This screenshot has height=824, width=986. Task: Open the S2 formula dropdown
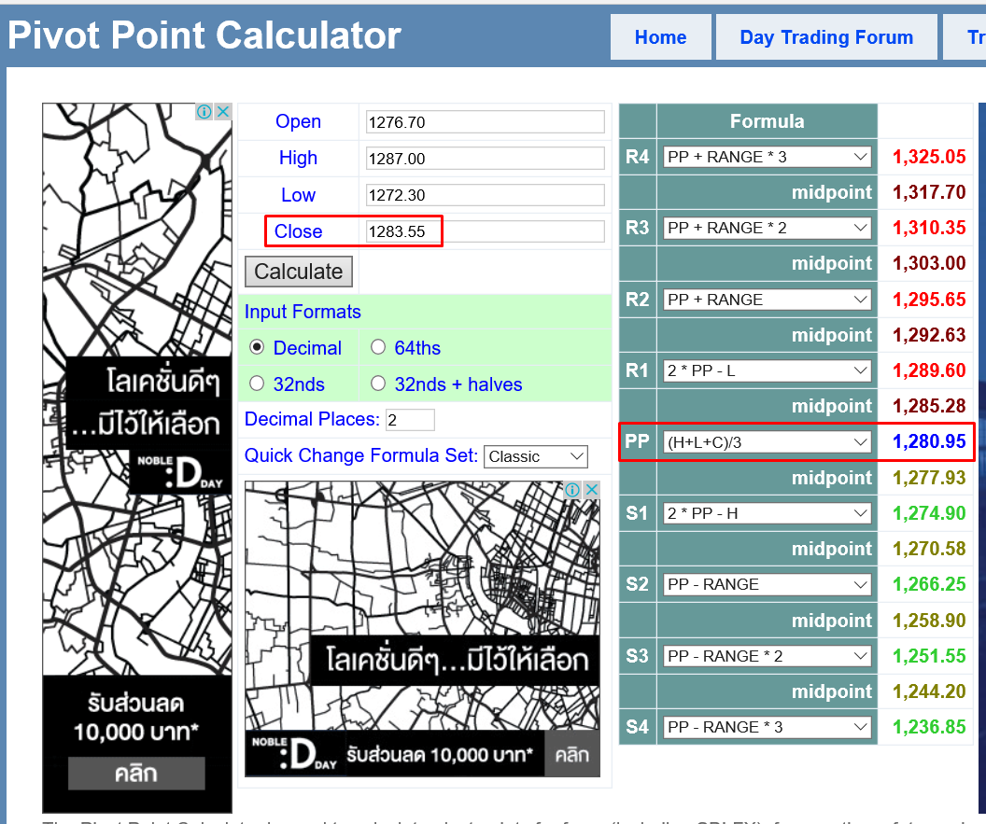coord(768,584)
